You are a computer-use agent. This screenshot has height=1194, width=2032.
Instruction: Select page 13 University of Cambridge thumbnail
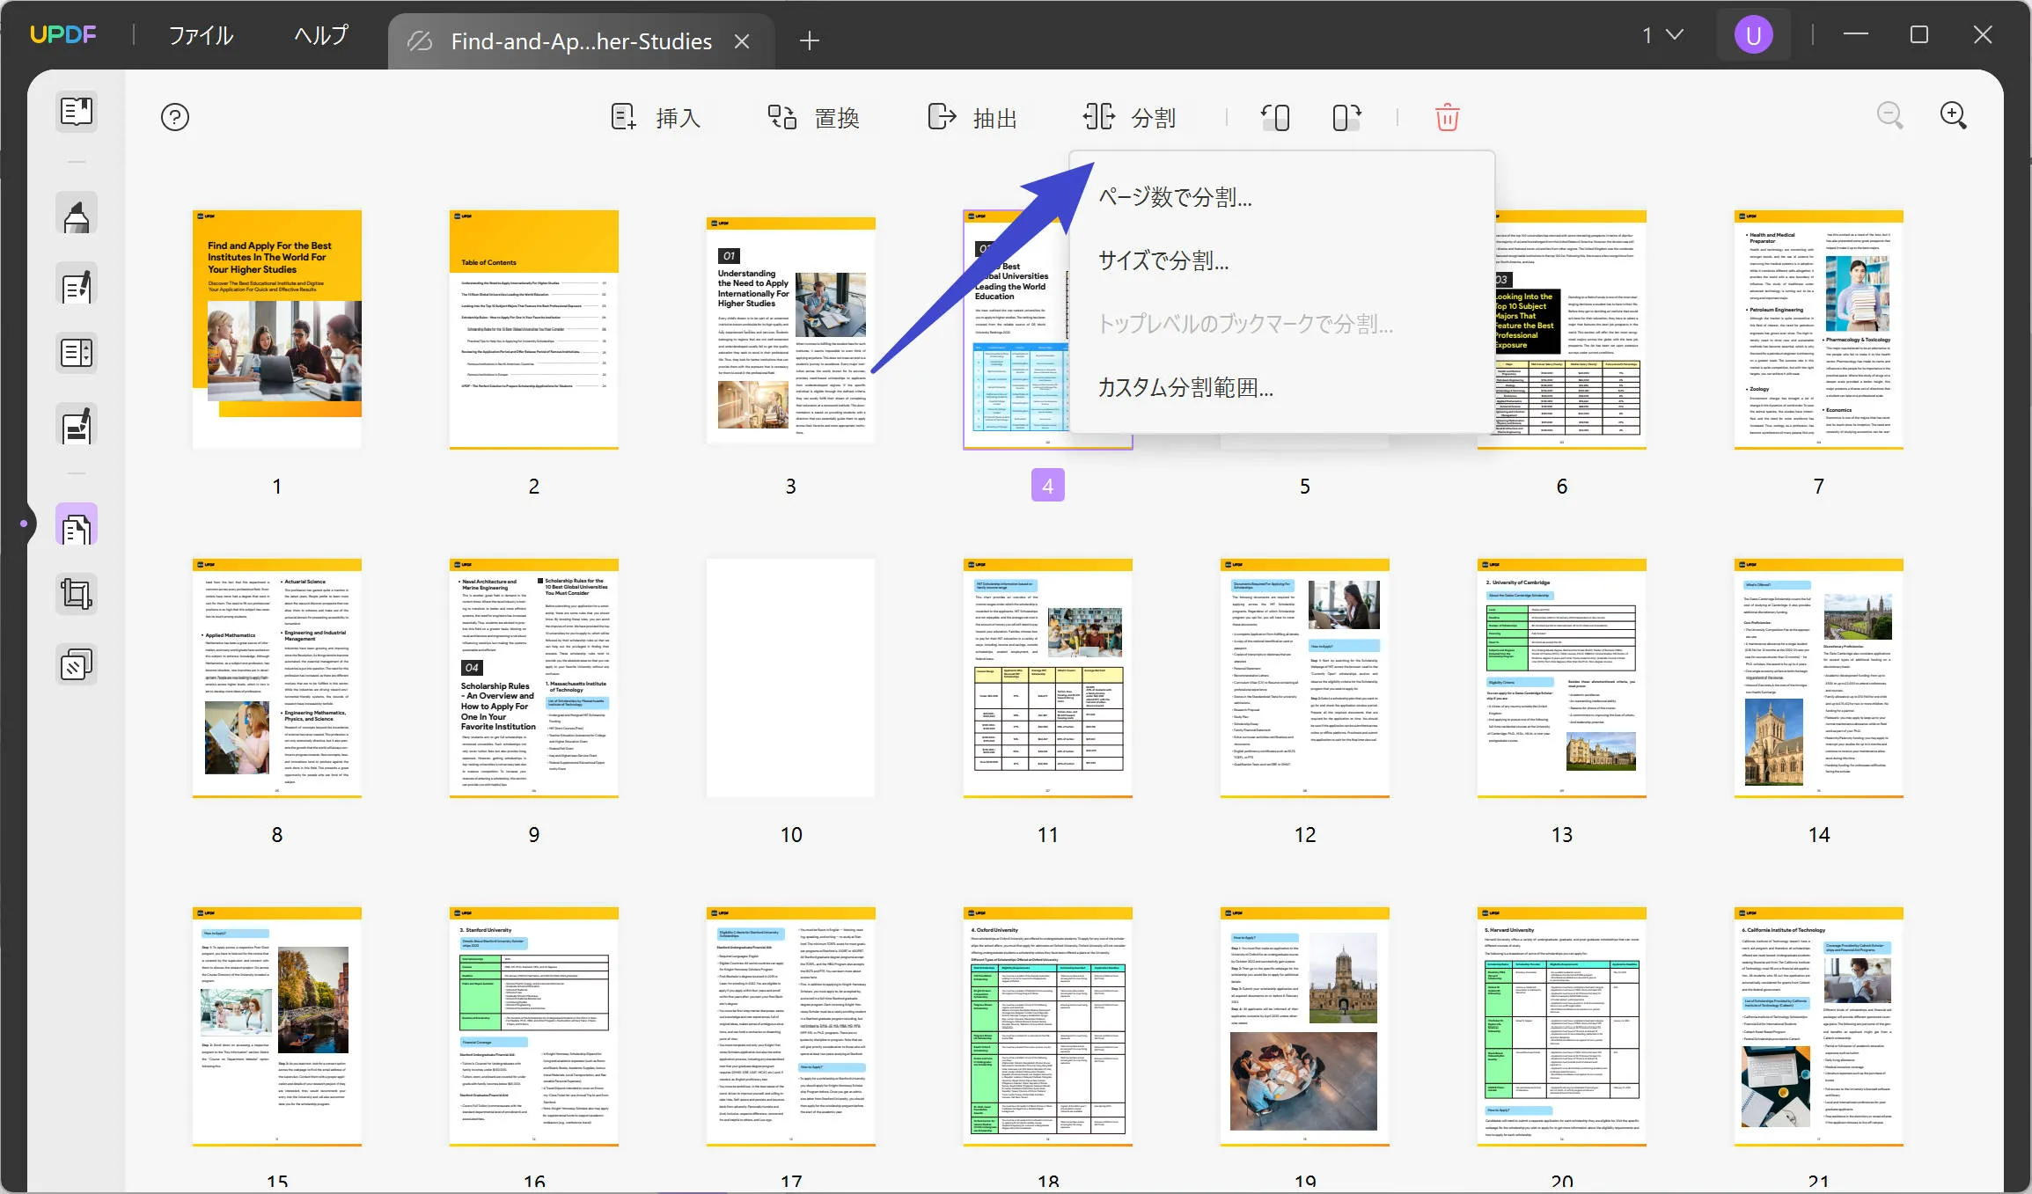pos(1562,678)
